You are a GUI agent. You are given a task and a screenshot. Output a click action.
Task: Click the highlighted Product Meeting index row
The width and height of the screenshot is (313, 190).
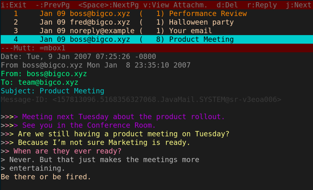tap(156, 39)
